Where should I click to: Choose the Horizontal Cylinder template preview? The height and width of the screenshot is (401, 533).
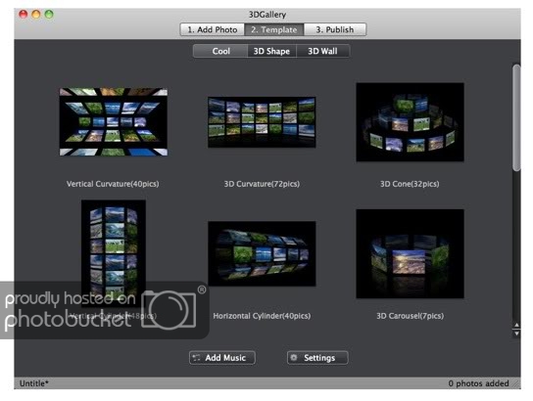tap(262, 253)
